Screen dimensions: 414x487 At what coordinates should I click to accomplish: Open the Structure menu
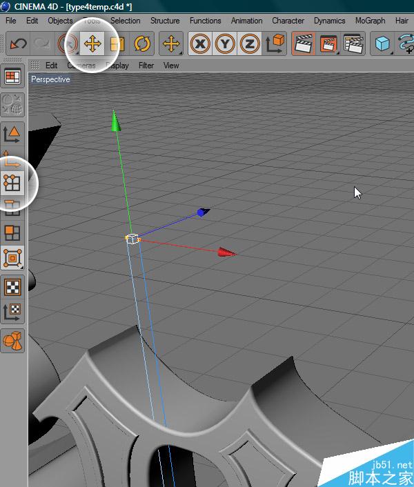(165, 21)
